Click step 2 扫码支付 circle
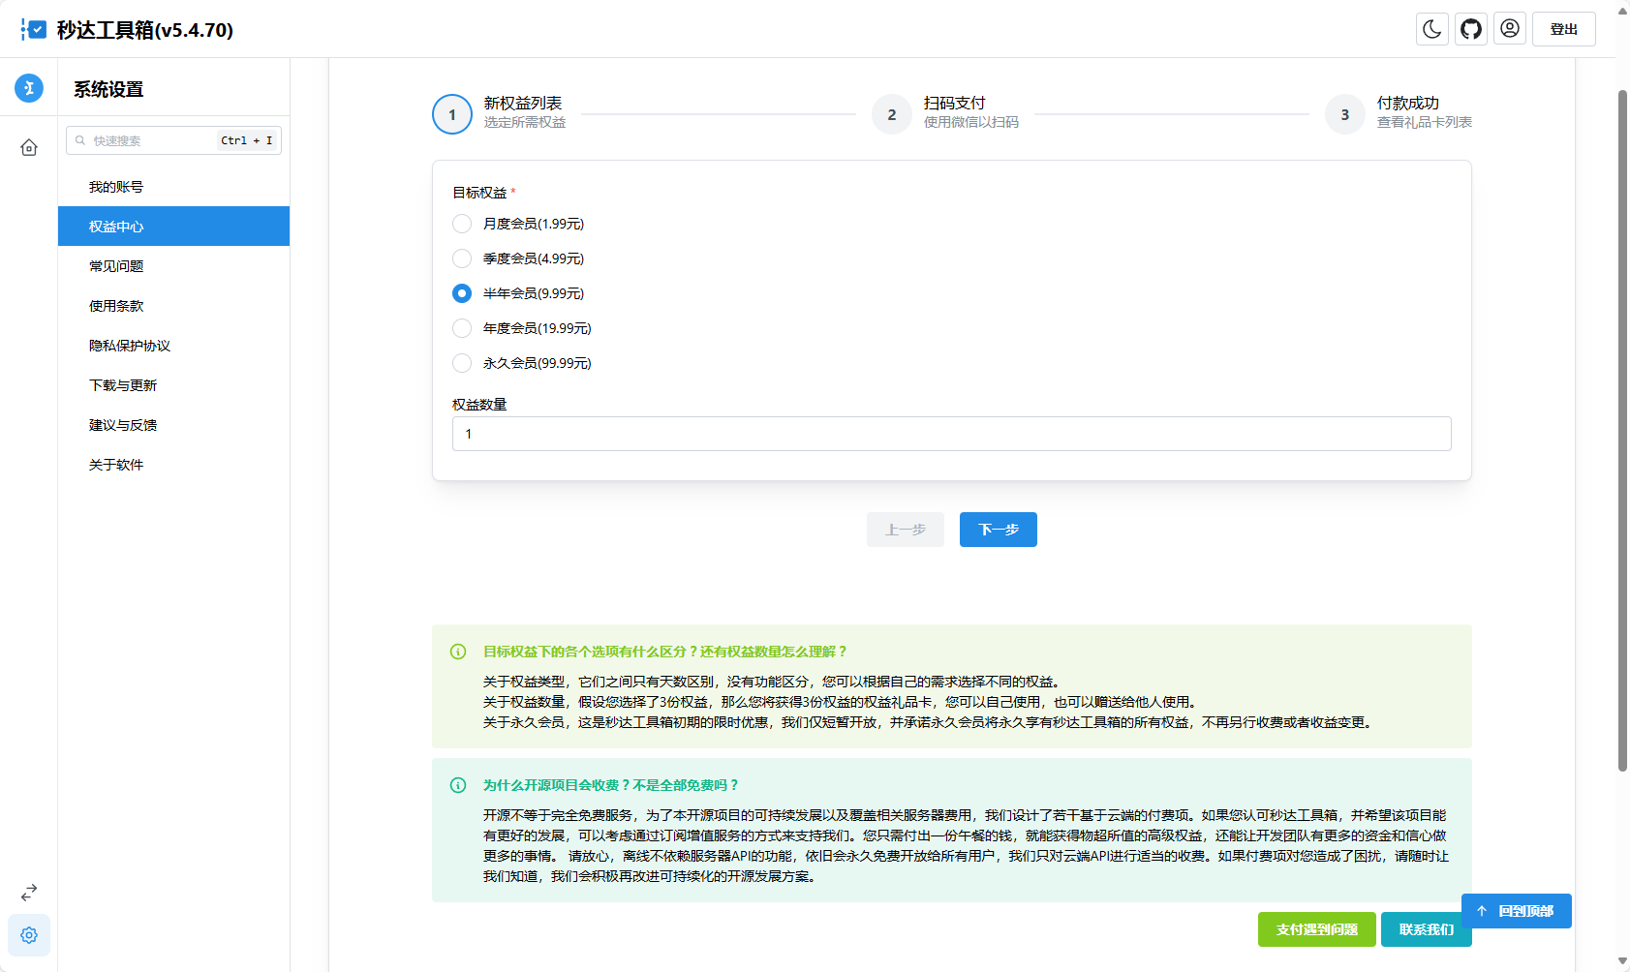 (x=892, y=114)
